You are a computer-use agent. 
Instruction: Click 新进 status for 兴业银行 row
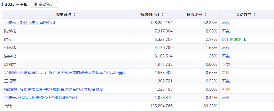click(x=225, y=73)
